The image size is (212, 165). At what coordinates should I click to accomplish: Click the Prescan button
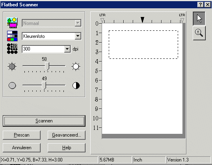pyautogui.click(x=22, y=135)
